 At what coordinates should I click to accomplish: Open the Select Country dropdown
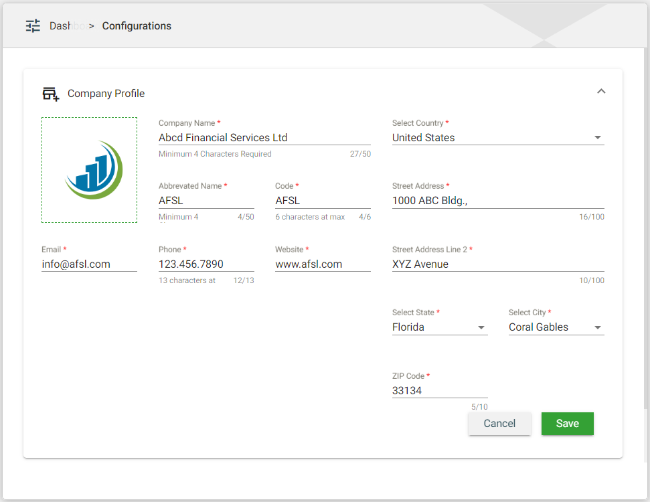pyautogui.click(x=497, y=138)
